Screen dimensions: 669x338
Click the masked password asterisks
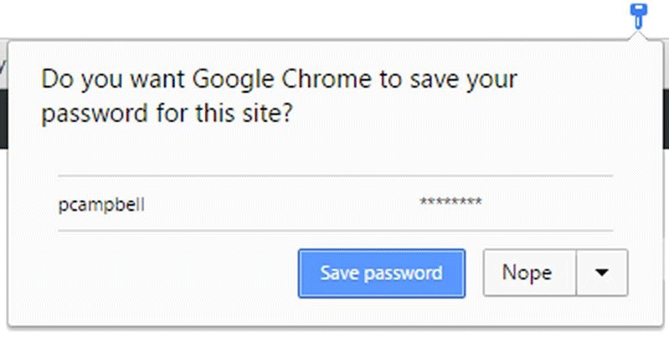pyautogui.click(x=450, y=203)
